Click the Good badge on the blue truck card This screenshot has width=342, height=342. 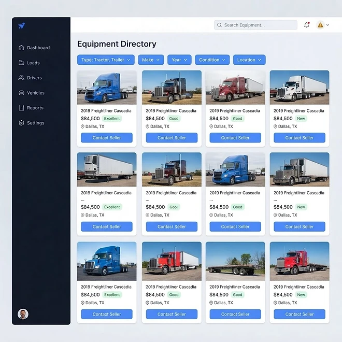(237, 207)
